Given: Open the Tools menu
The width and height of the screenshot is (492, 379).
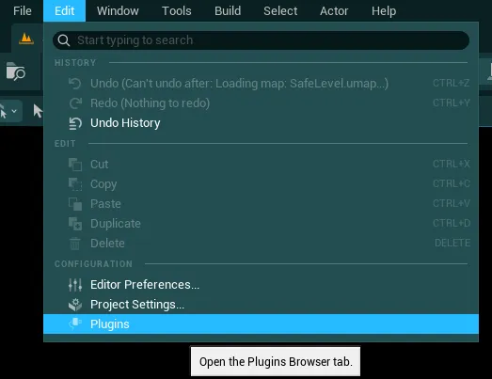Looking at the screenshot, I should (176, 11).
